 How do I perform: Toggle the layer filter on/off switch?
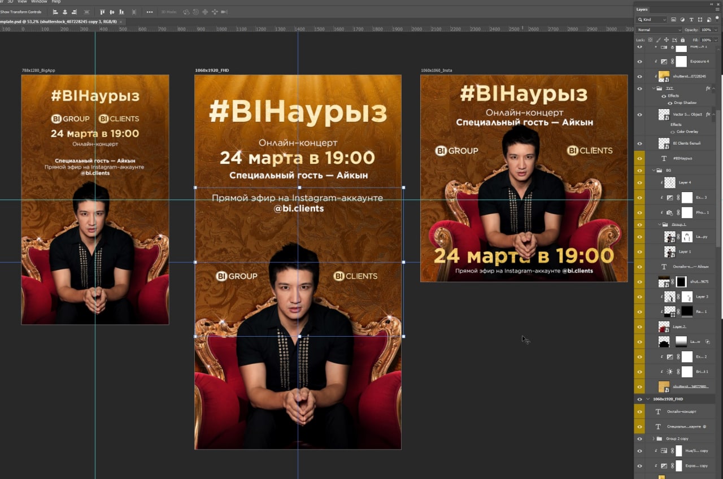718,20
